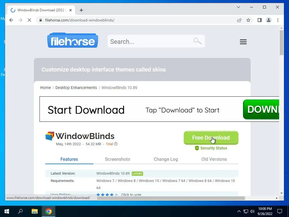Open a new browser tab
Screen dimensions: 289x217
click(81, 10)
